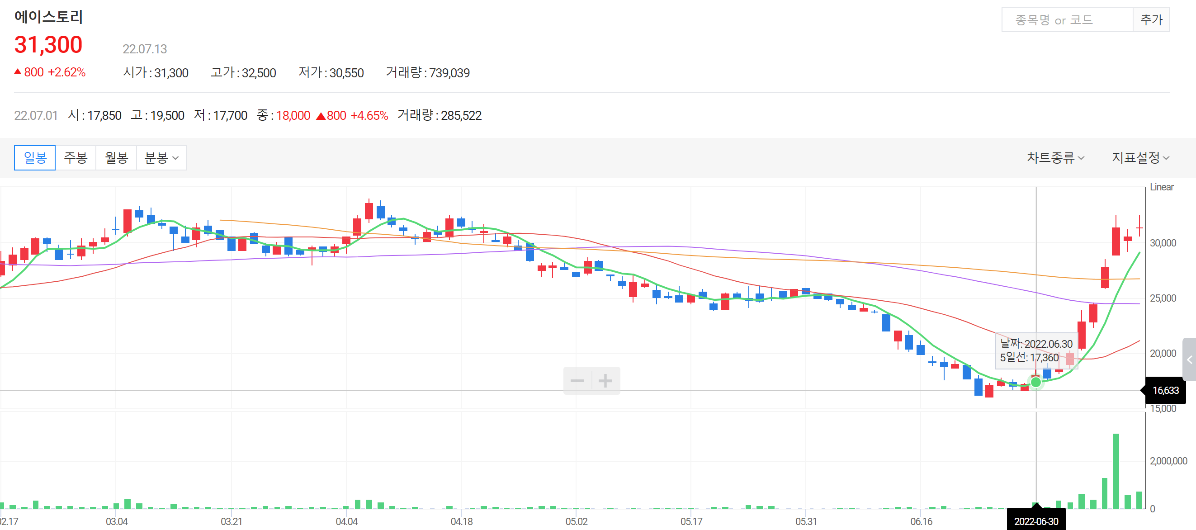1196x530 pixels.
Task: Select the 일봉 daily chart tab
Action: 35,158
